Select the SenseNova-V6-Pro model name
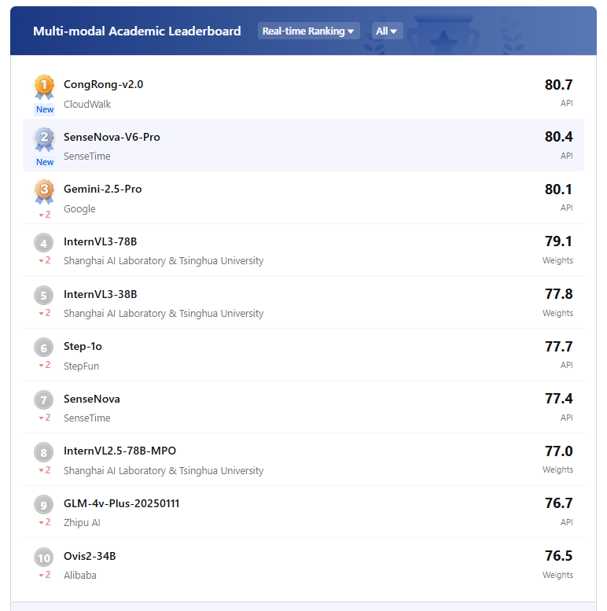The width and height of the screenshot is (607, 611). point(112,137)
